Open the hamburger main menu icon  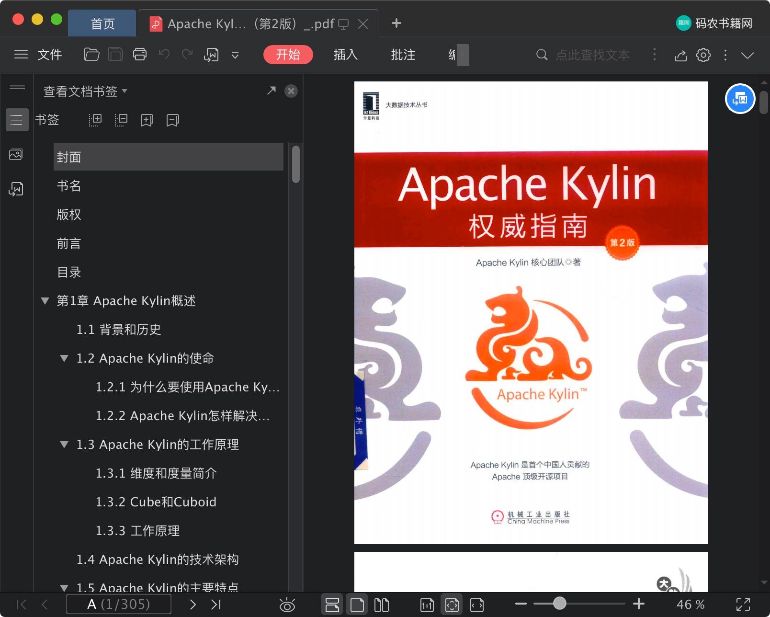click(21, 55)
